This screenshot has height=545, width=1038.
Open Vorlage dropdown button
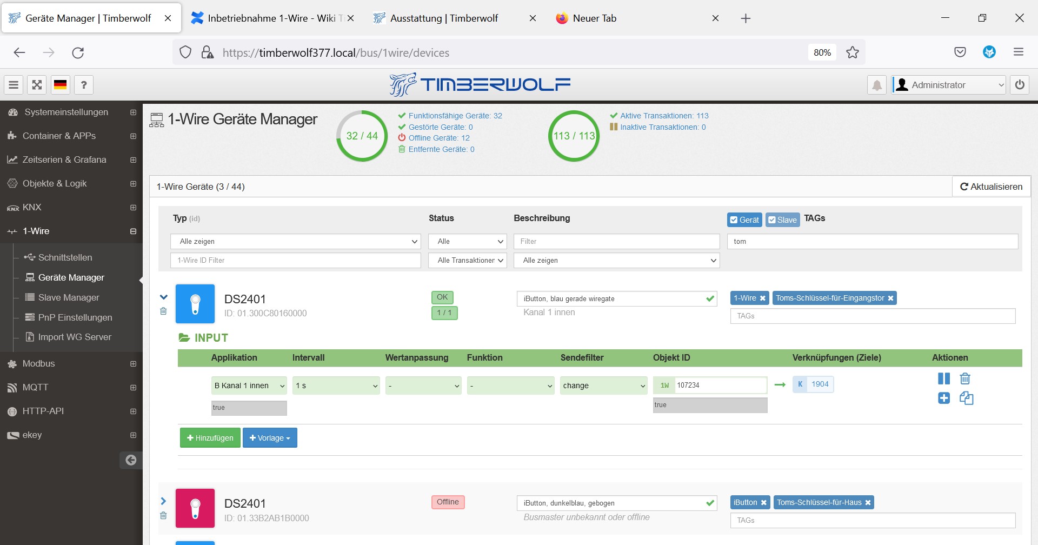(x=270, y=438)
